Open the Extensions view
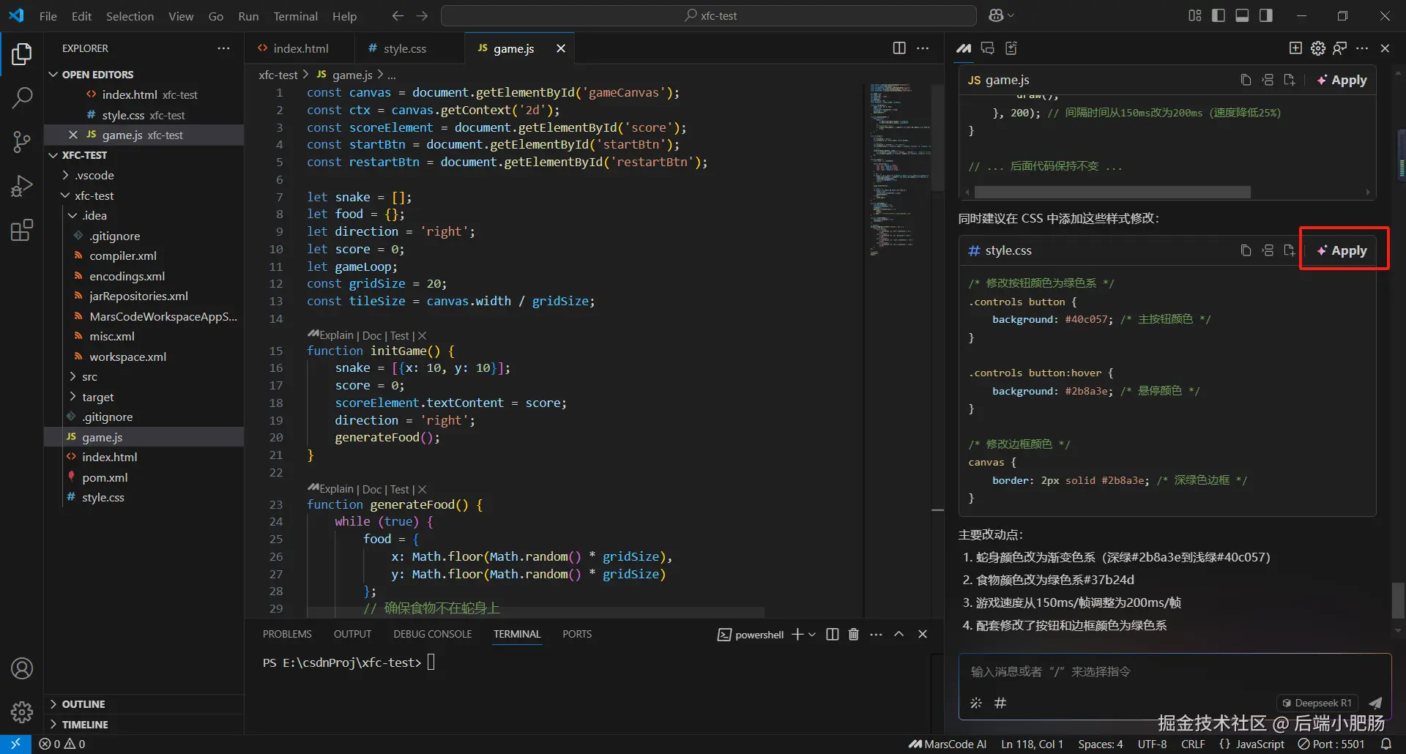Viewport: 1406px width, 754px height. (22, 231)
